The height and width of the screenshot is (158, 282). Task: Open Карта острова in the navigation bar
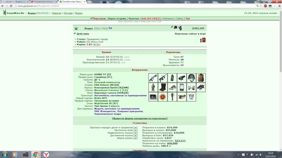click(117, 18)
